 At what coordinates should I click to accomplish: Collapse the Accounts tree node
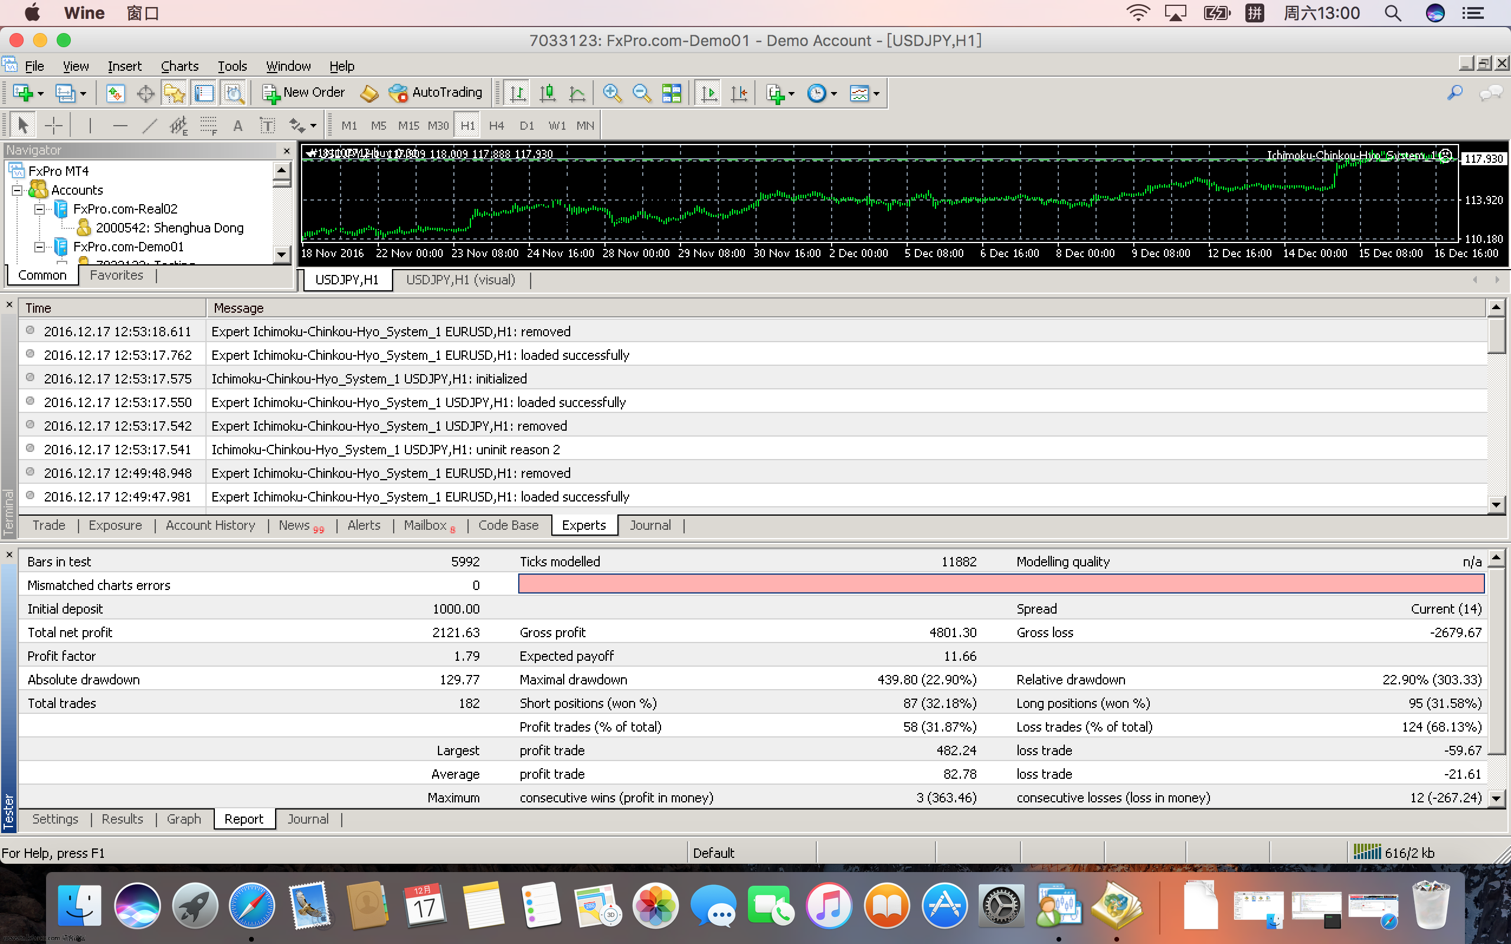coord(18,191)
